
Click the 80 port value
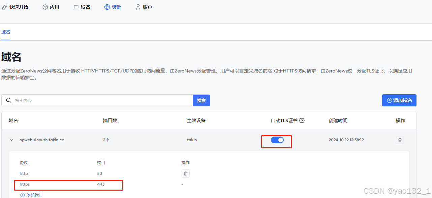click(99, 174)
